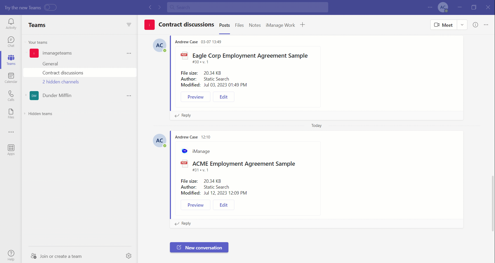Screen dimensions: 495x263
Task: Click in the Search box
Action: click(x=247, y=7)
